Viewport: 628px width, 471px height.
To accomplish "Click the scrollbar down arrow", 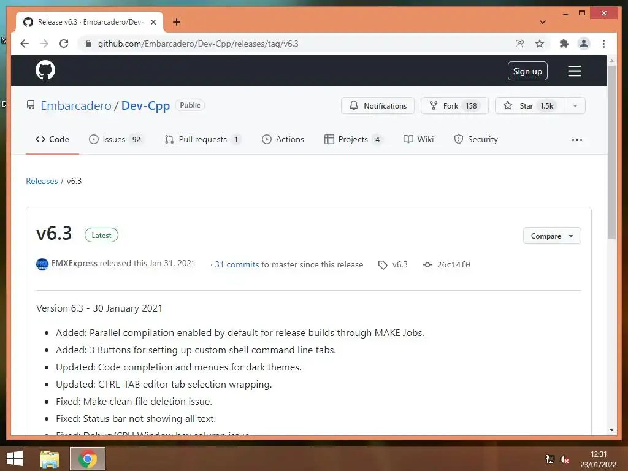I will coord(611,430).
